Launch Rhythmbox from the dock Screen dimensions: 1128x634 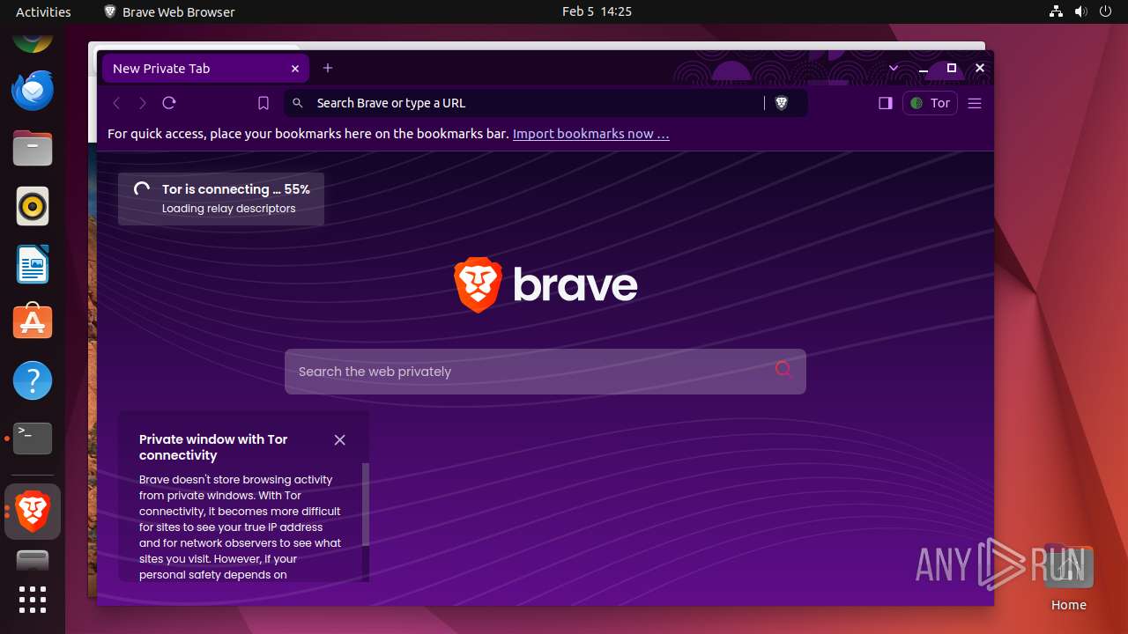coord(33,207)
